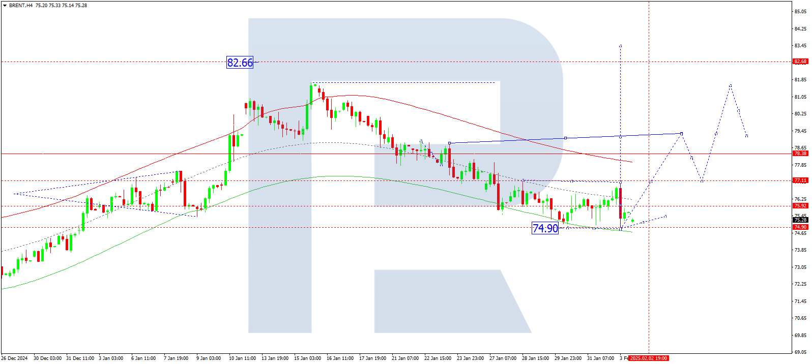
Task: Click the solid blue trendline endpoint near 79.45
Action: (x=681, y=133)
